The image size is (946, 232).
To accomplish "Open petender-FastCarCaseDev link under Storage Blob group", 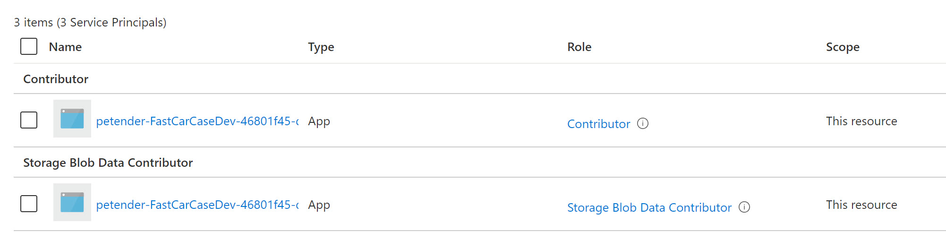I will tap(197, 205).
